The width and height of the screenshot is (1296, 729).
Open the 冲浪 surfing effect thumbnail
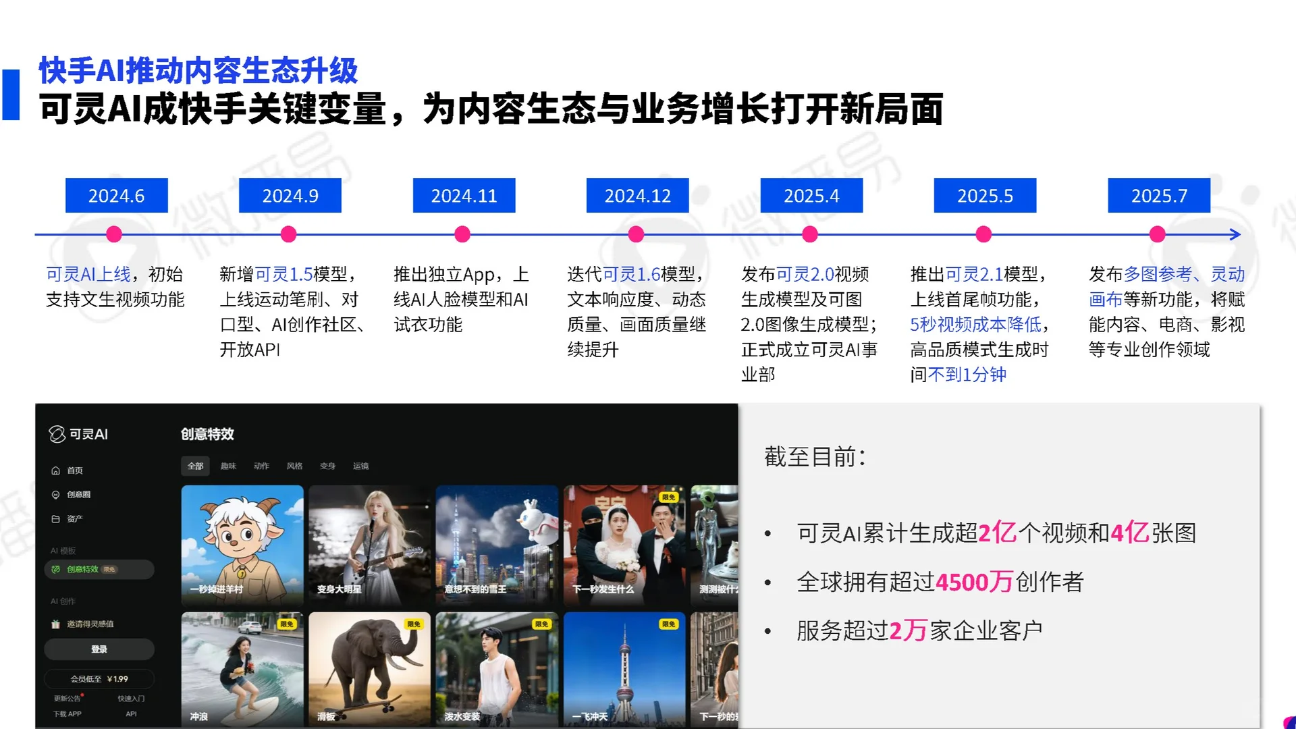pos(242,669)
